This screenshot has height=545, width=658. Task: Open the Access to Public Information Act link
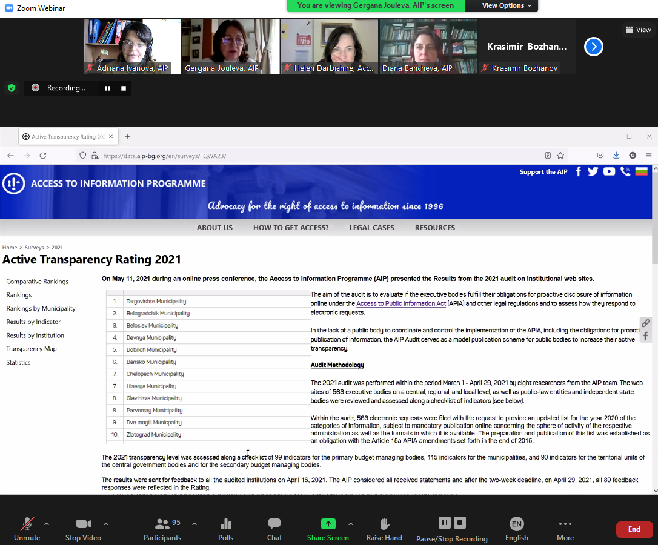click(401, 303)
